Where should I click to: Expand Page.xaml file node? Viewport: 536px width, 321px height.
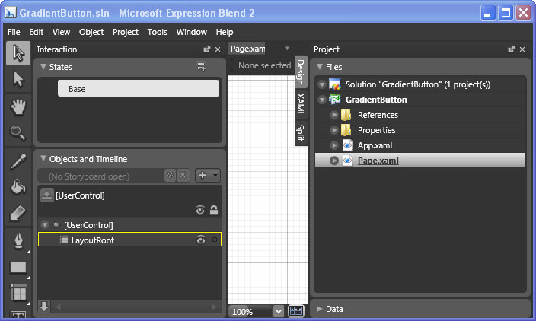[x=334, y=160]
